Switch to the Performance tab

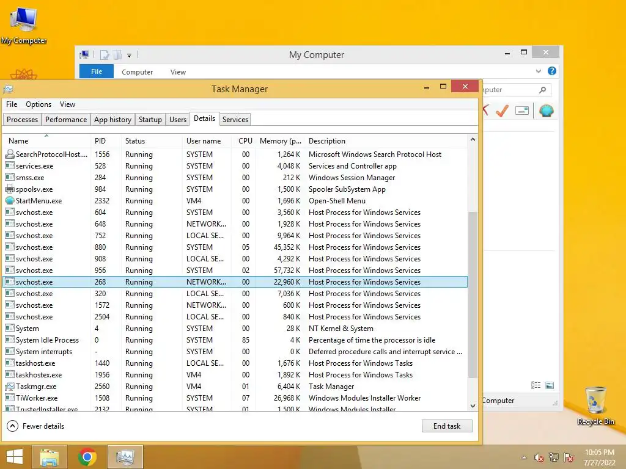[x=66, y=119]
